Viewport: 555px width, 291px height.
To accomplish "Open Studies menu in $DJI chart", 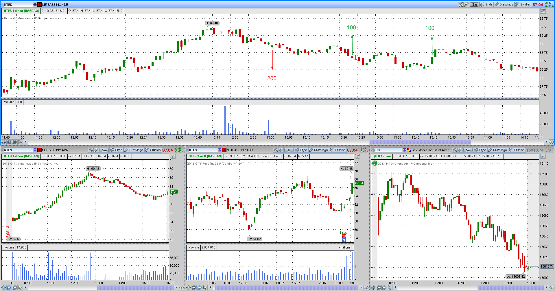I will tap(517, 150).
